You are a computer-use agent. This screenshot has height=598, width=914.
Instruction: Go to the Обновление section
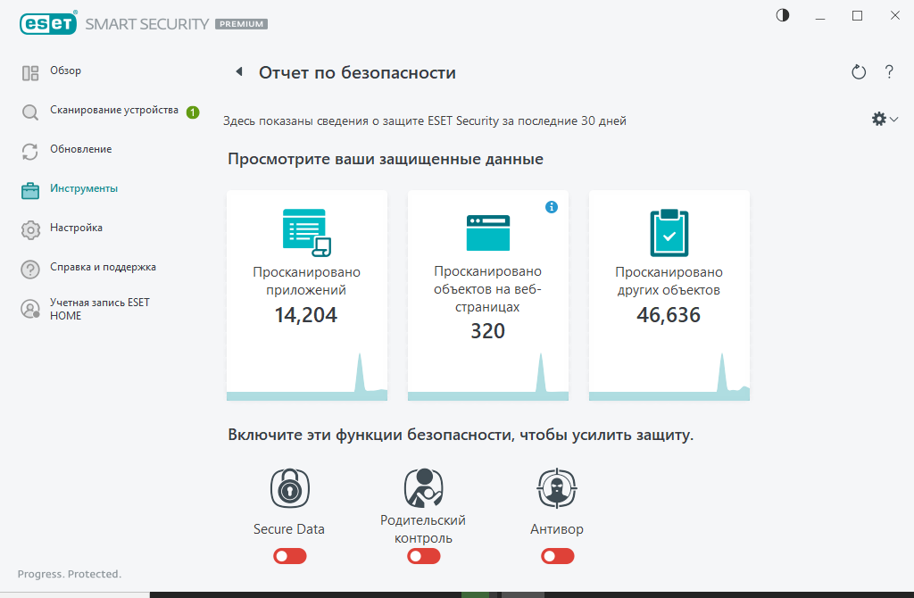80,149
